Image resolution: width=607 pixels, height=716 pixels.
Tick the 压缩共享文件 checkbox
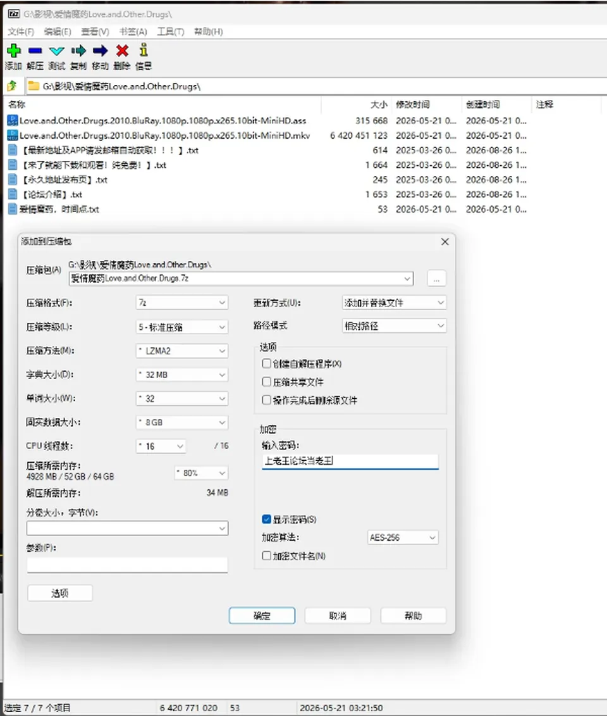266,382
